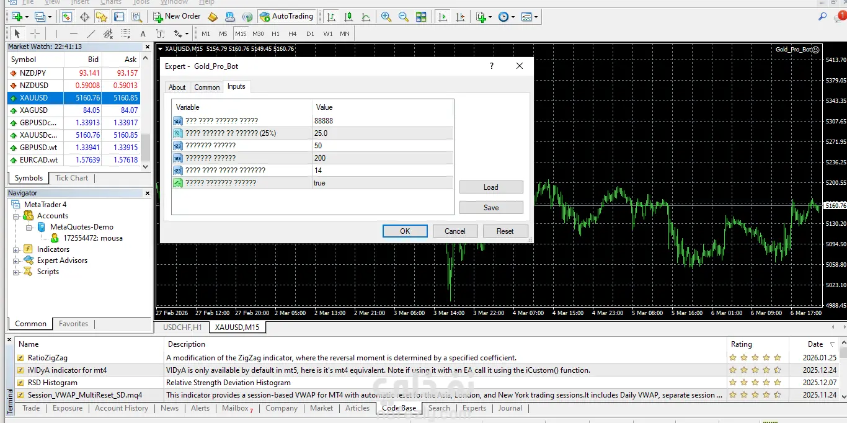Select the Crosshair cursor tool
847x423 pixels.
point(35,33)
